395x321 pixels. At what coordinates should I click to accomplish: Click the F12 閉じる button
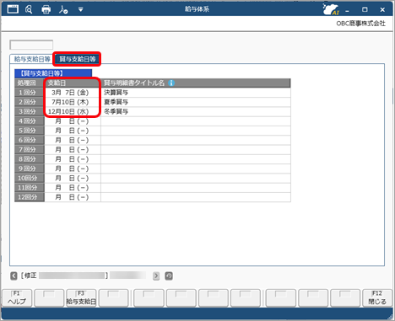pos(377,298)
